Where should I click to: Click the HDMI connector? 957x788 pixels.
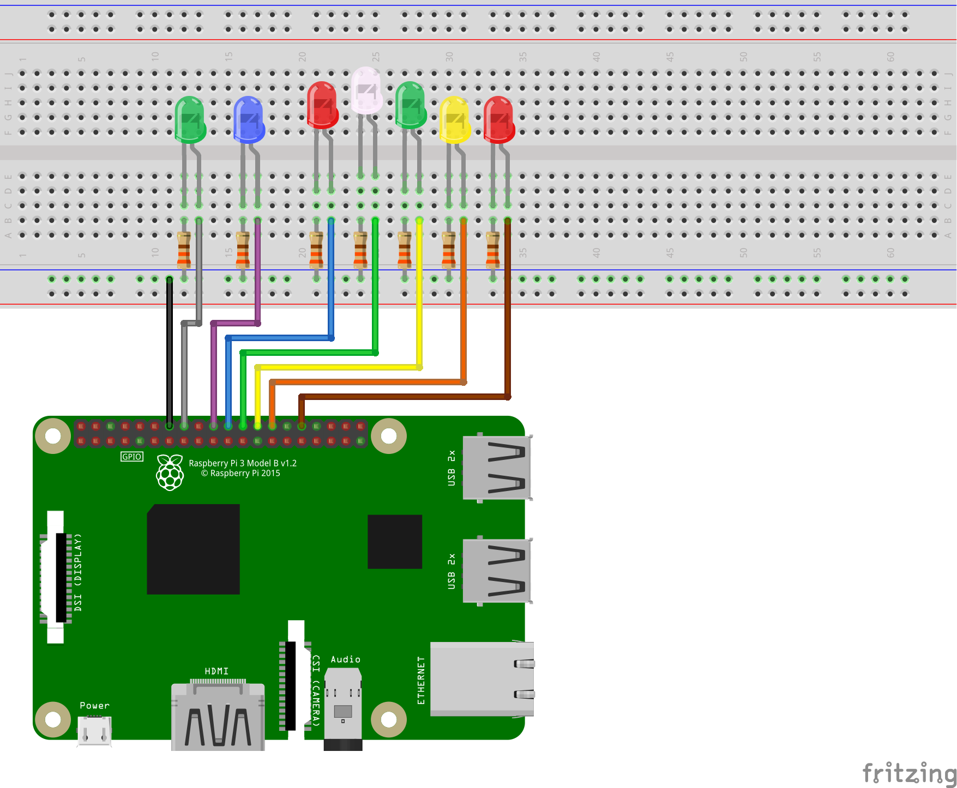[x=218, y=716]
